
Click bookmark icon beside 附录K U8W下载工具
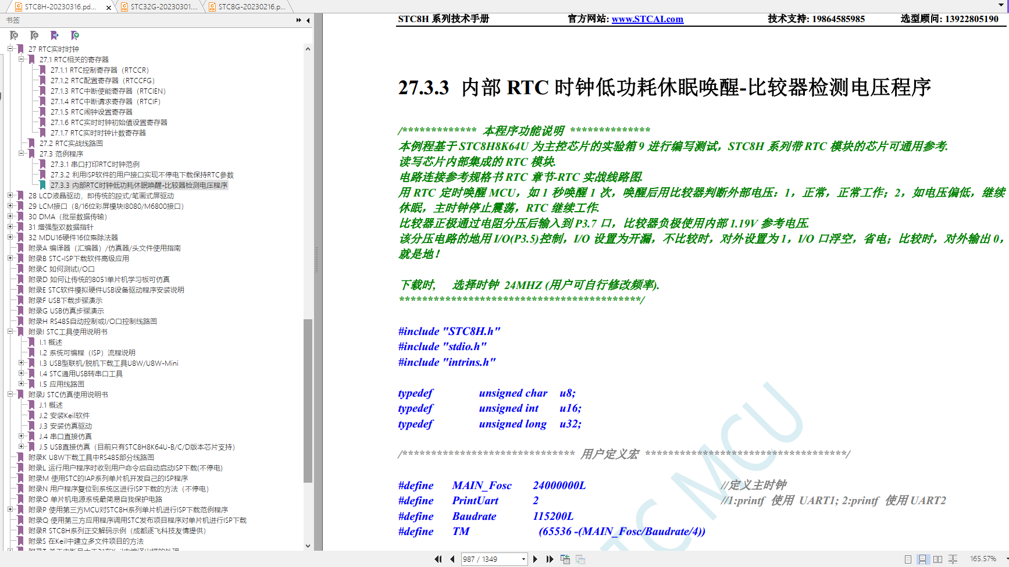point(21,458)
